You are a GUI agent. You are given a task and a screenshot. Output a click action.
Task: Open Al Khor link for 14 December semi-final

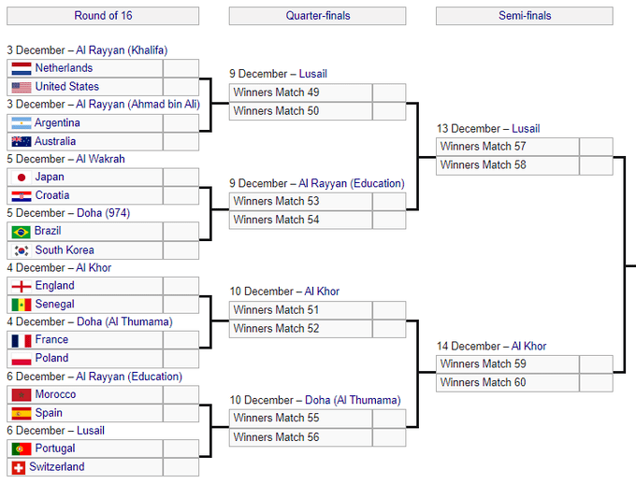coord(529,346)
